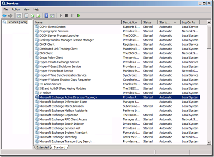Click the Back arrow toolbar icon
This screenshot has width=214, height=157.
coord(4,16)
